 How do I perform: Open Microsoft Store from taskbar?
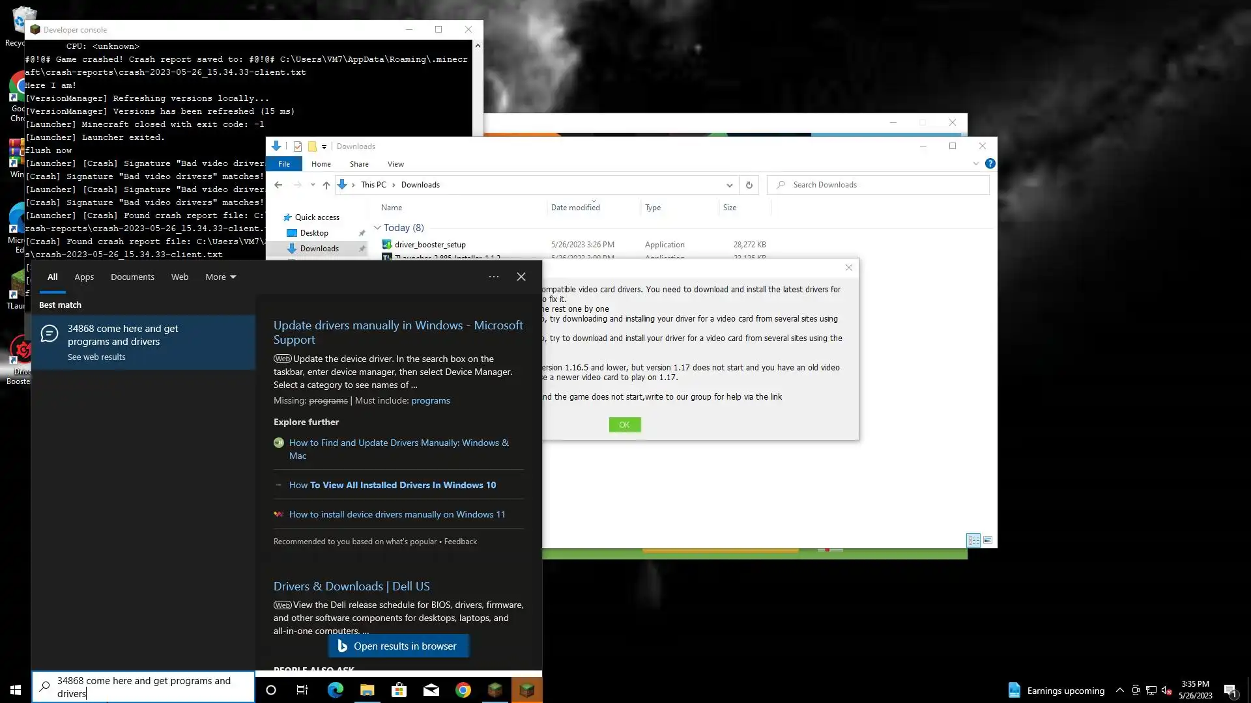tap(399, 690)
